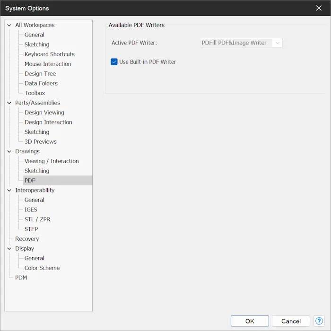Confirm settings with OK button

click(x=250, y=321)
